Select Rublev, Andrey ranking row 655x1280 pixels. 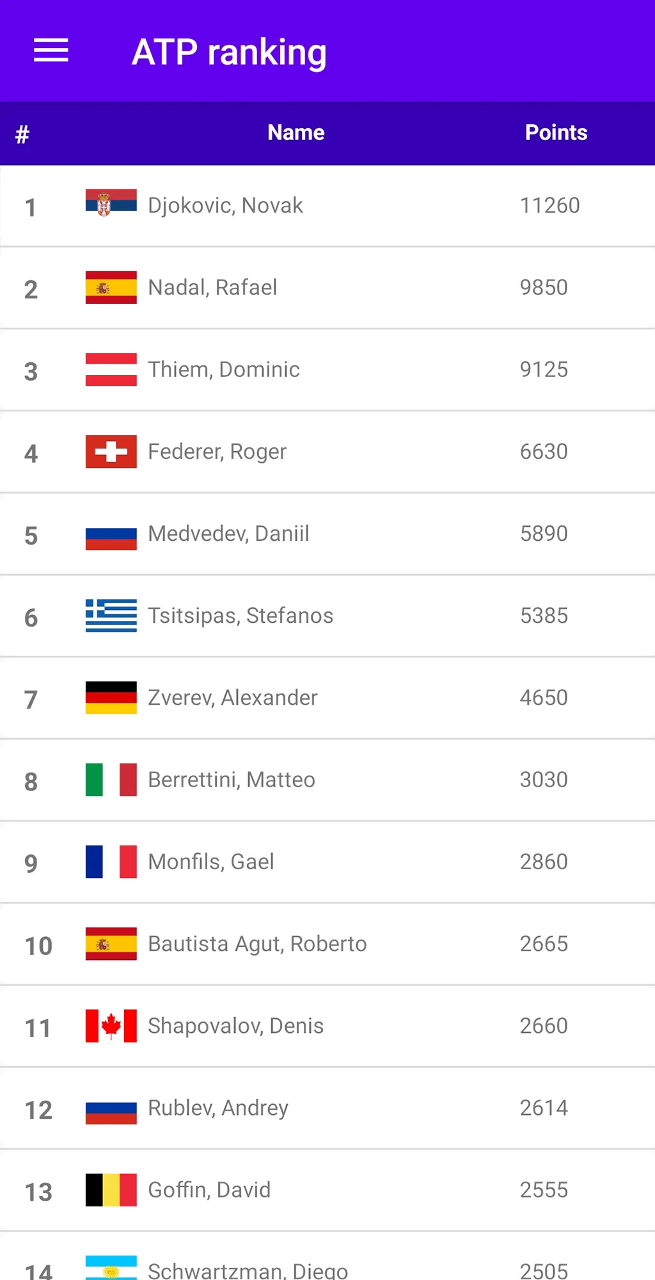tap(327, 1108)
